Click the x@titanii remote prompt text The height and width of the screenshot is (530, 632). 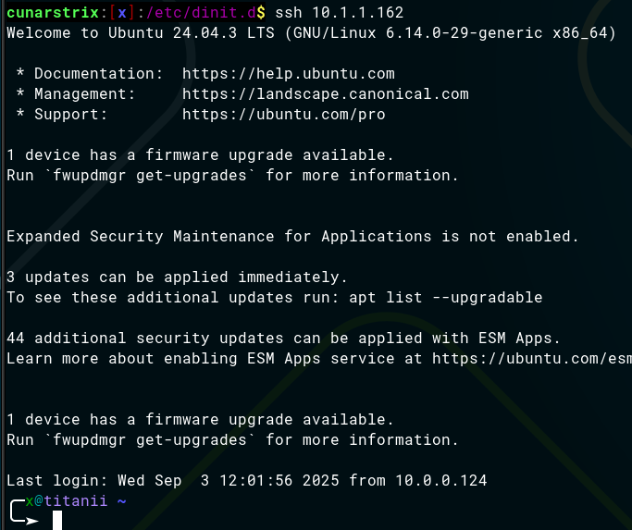pos(66,500)
